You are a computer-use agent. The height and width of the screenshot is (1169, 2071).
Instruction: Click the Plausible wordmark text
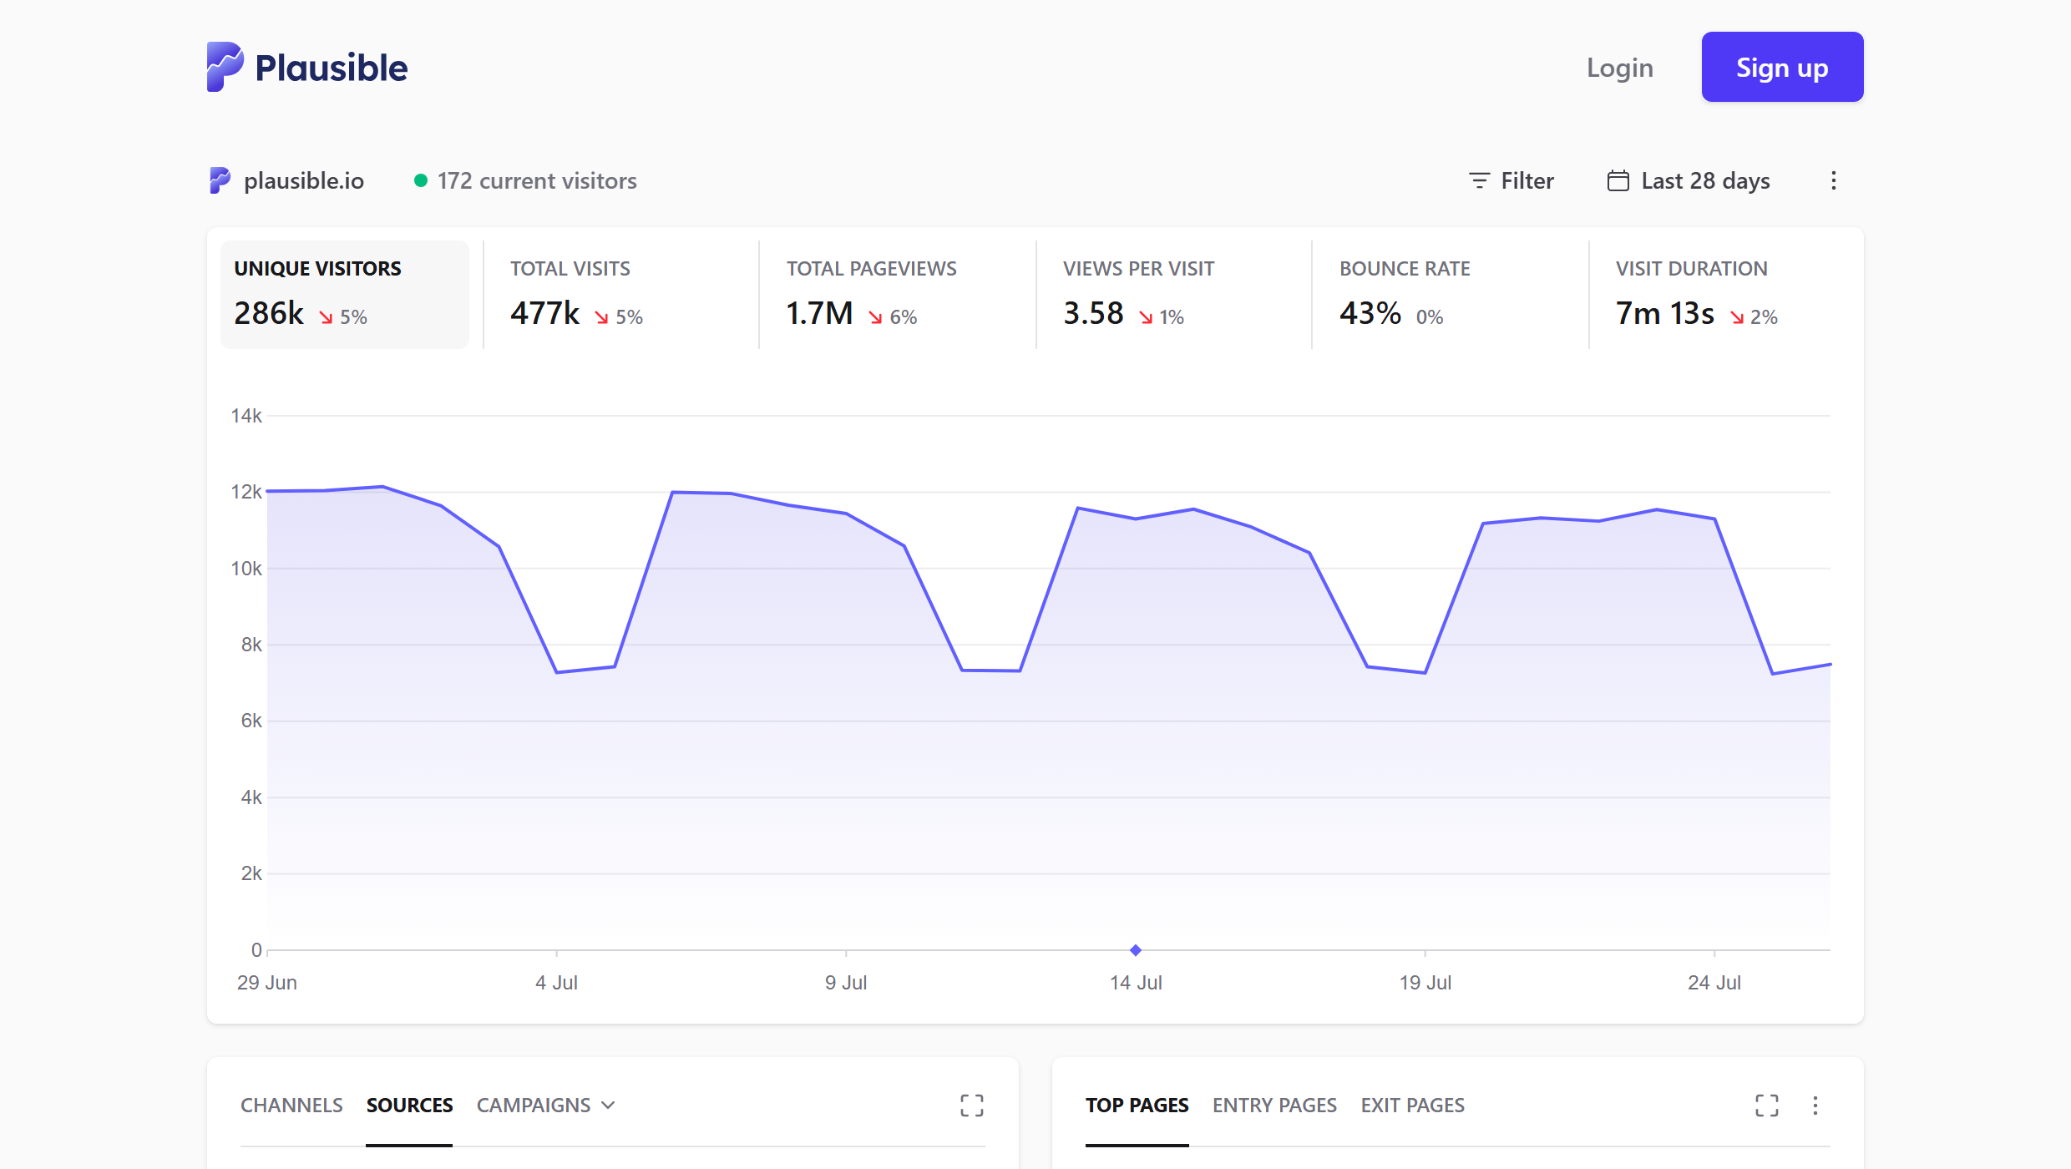click(332, 68)
